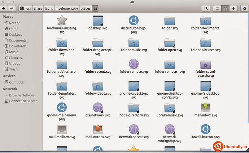Open the gear settings menu
Viewport: 249px width, 153px height.
(x=244, y=8)
